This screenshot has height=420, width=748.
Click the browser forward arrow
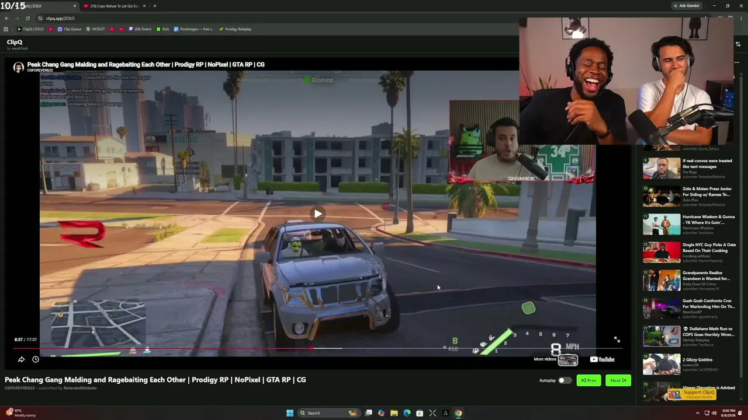pos(17,18)
